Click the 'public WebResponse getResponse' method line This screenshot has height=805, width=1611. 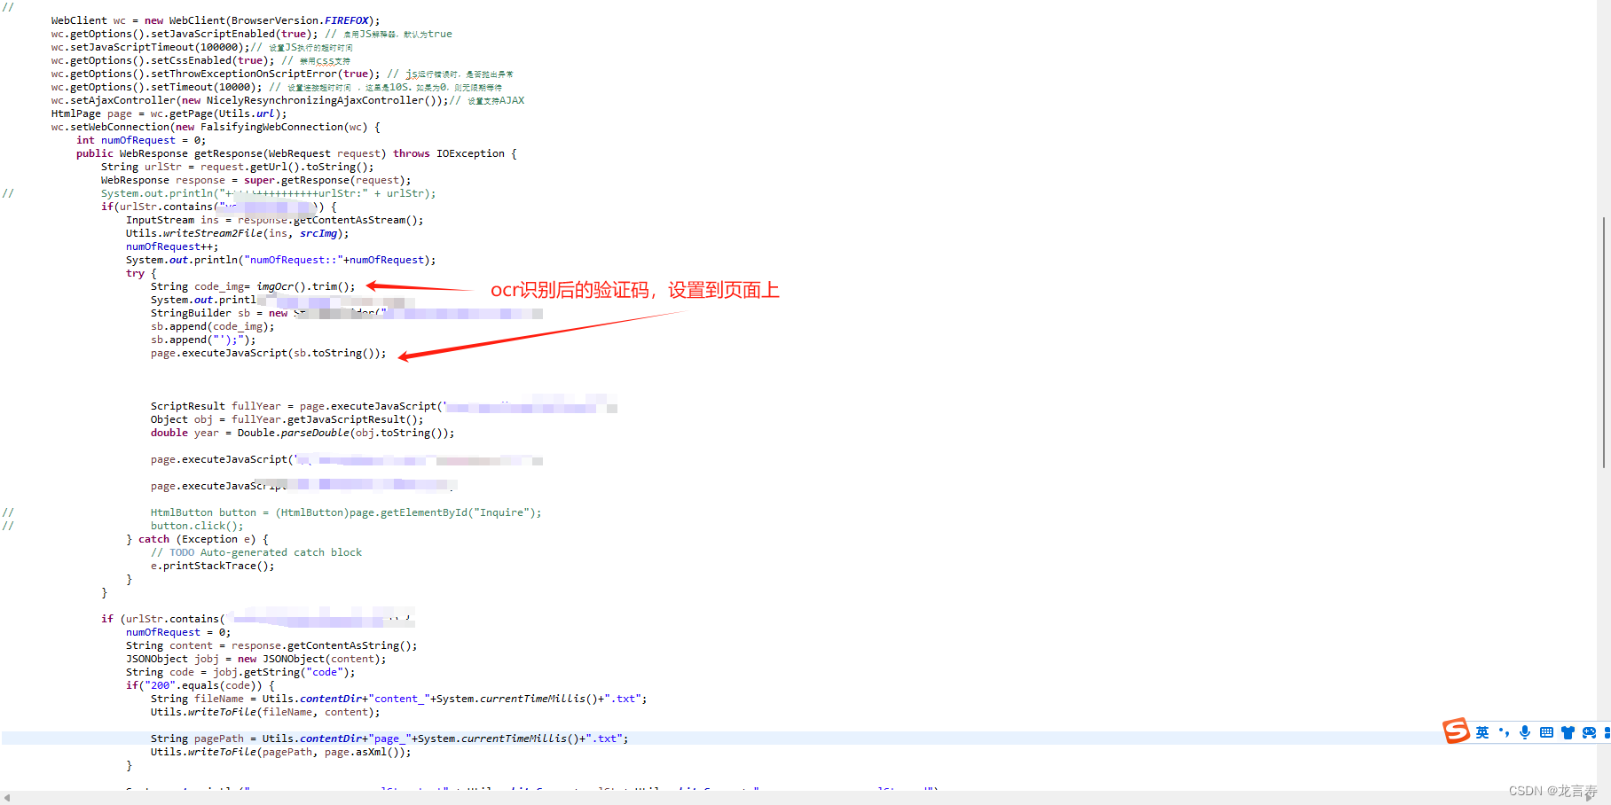tap(296, 153)
